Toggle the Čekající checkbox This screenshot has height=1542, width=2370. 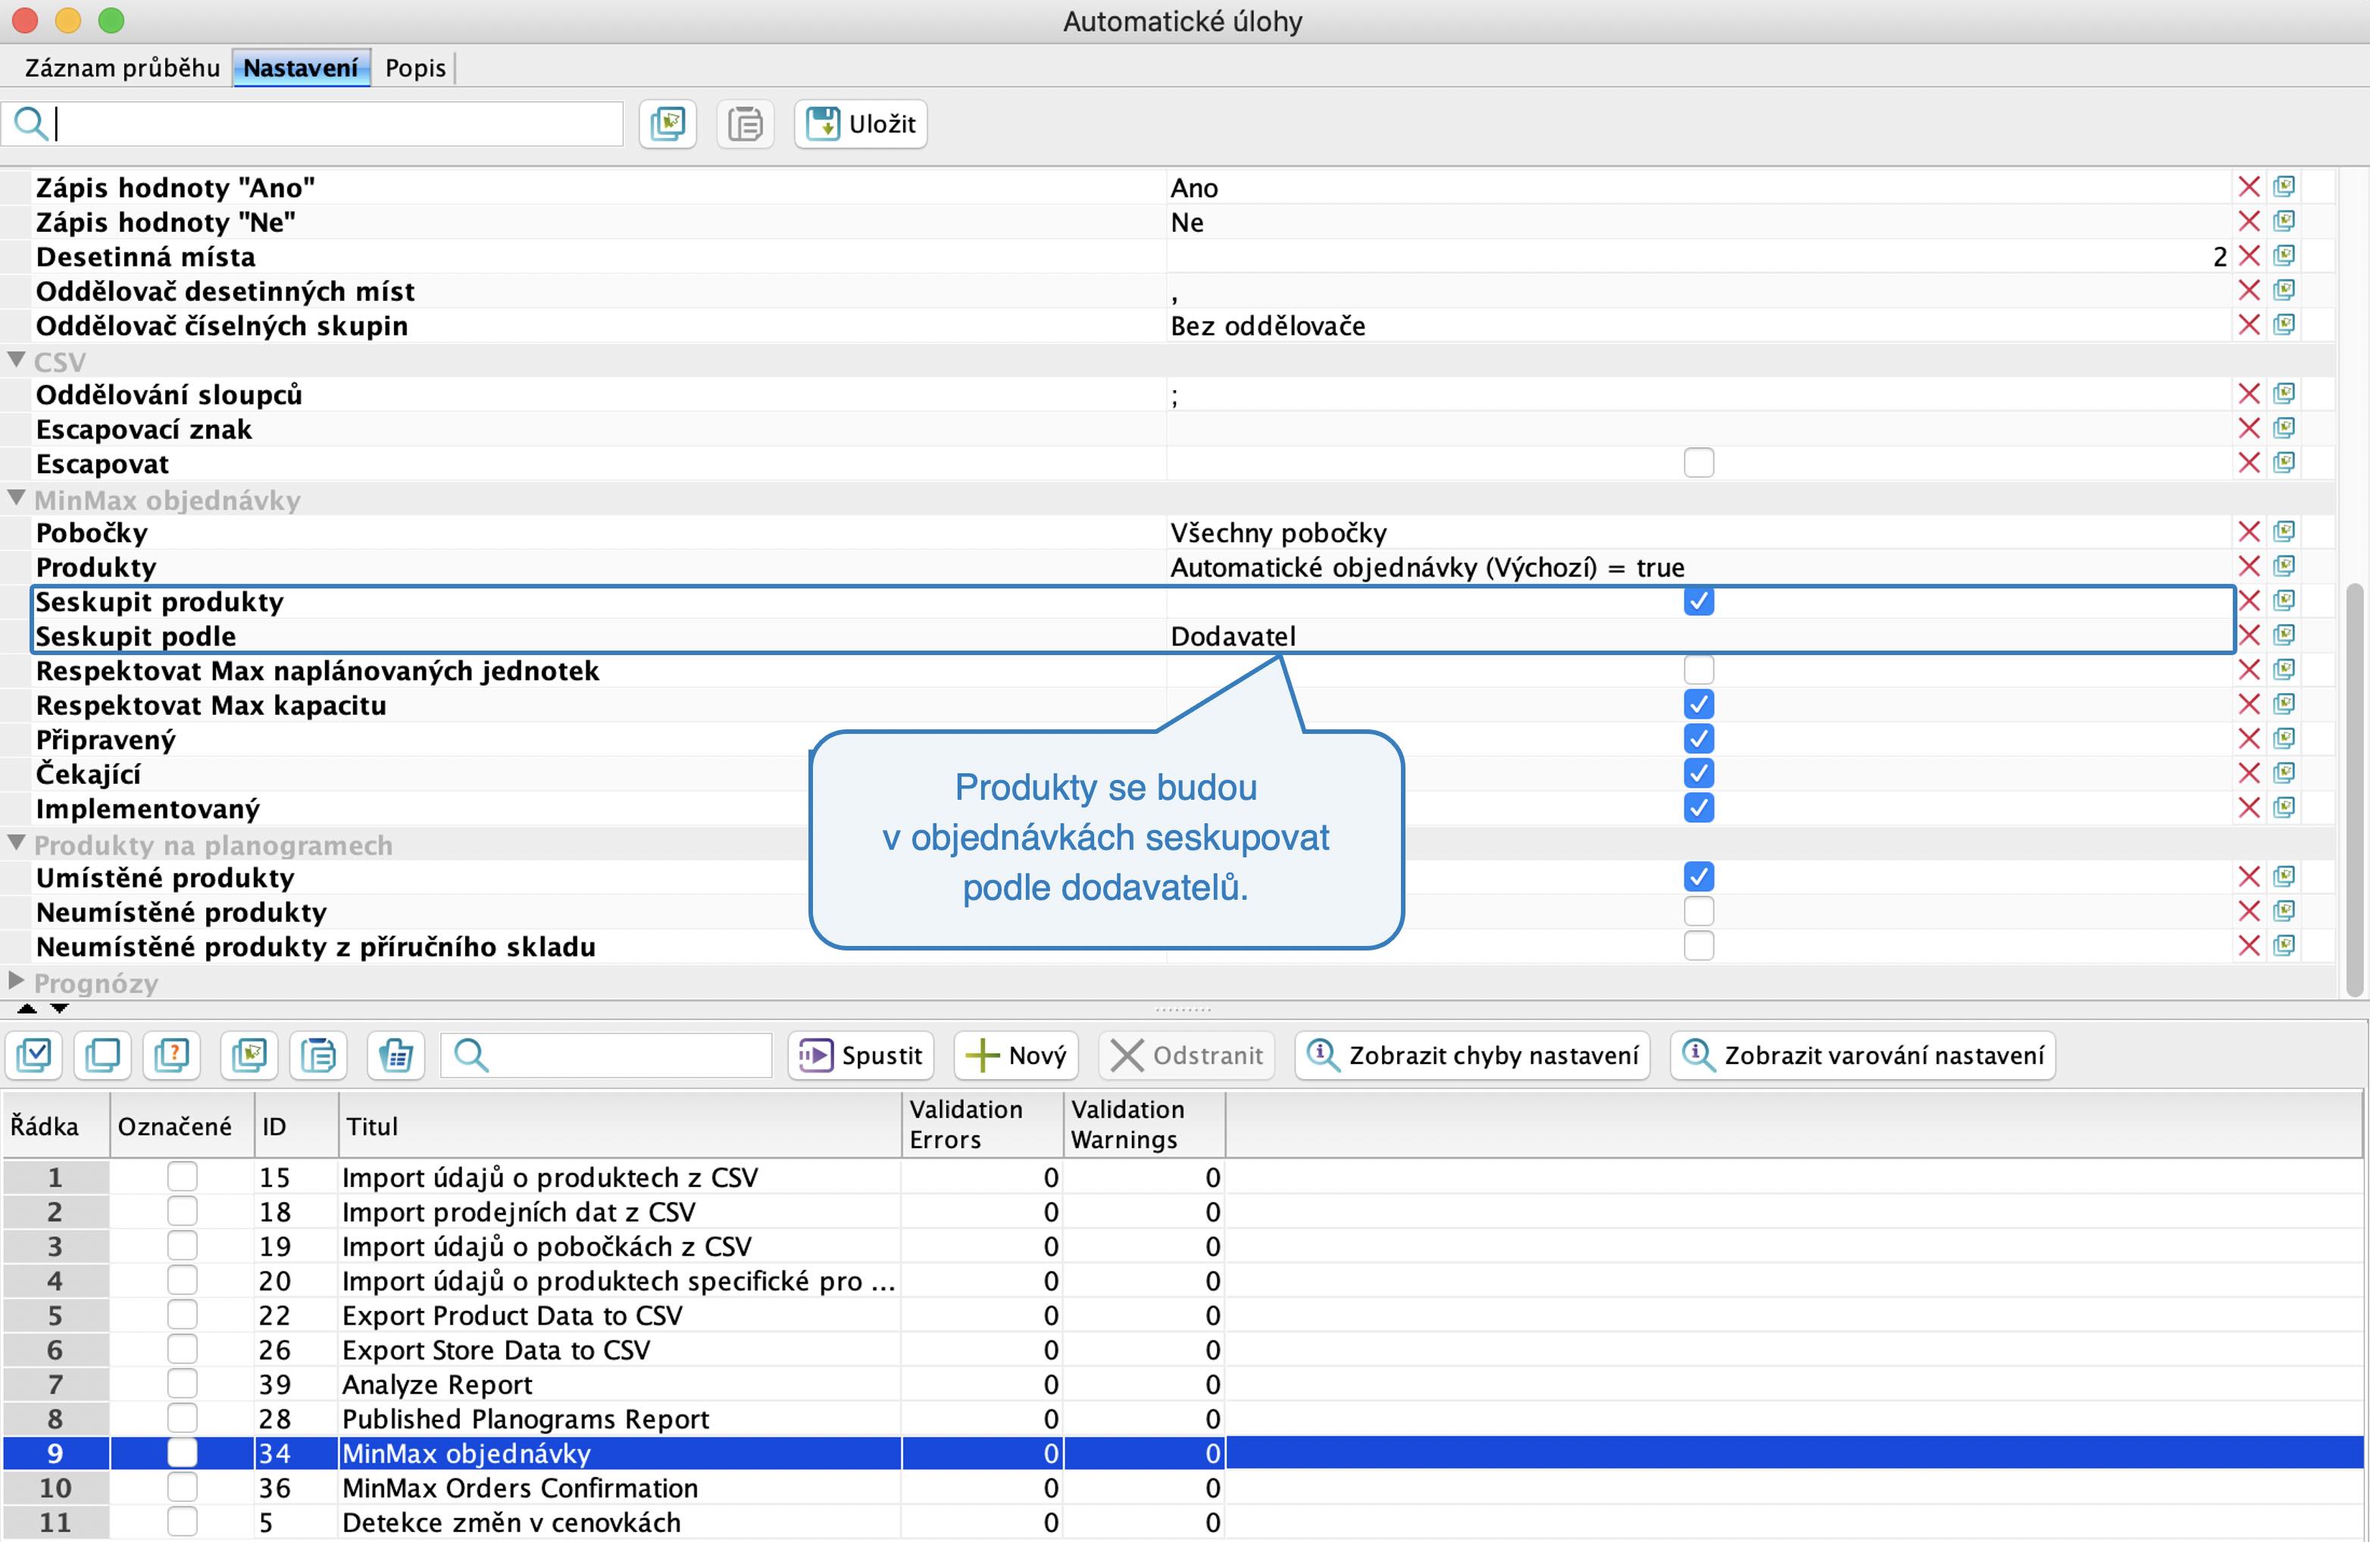pyautogui.click(x=1699, y=773)
